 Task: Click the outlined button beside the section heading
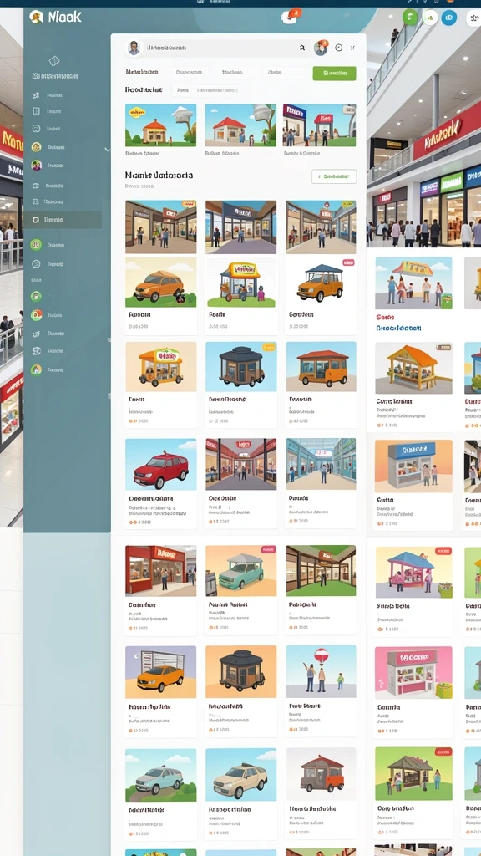pyautogui.click(x=334, y=176)
